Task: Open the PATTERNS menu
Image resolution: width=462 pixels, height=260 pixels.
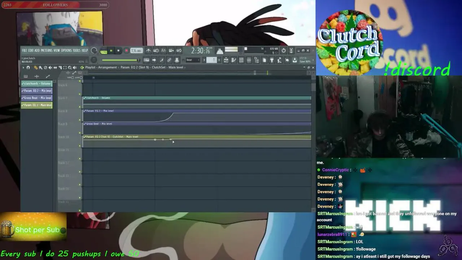Action: coord(47,51)
